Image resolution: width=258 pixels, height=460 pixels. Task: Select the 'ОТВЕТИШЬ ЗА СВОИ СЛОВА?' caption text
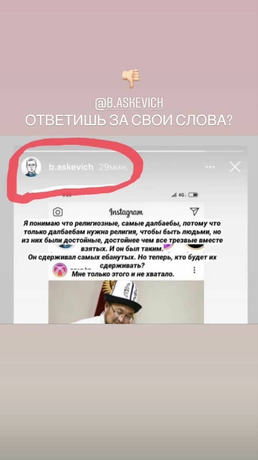[x=129, y=120]
